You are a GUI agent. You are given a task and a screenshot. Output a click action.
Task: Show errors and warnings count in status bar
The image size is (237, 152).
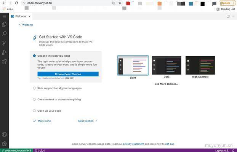pyautogui.click(x=40, y=150)
